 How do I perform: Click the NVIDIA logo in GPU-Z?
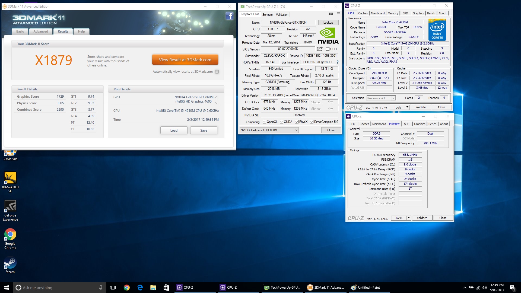(328, 36)
